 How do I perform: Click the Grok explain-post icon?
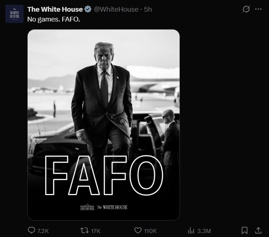point(246,9)
